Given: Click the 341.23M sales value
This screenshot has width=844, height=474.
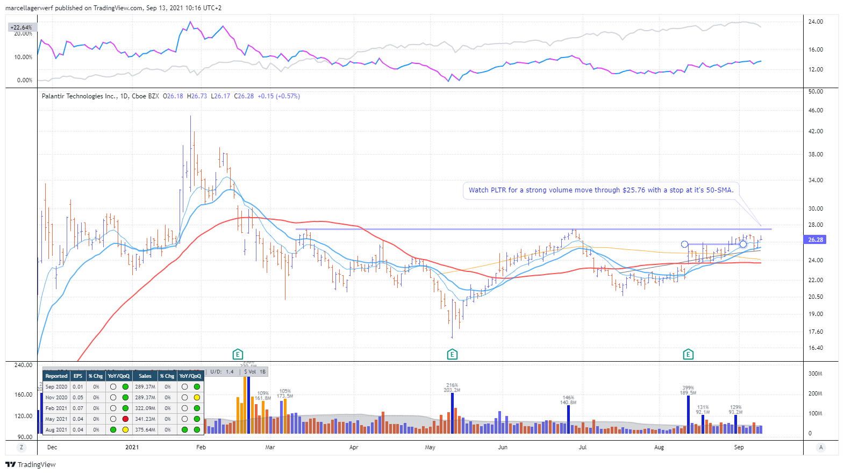Looking at the screenshot, I should (145, 419).
